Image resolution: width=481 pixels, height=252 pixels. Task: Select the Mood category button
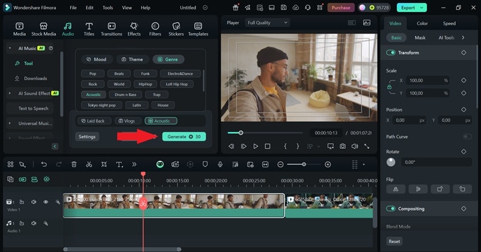[97, 59]
